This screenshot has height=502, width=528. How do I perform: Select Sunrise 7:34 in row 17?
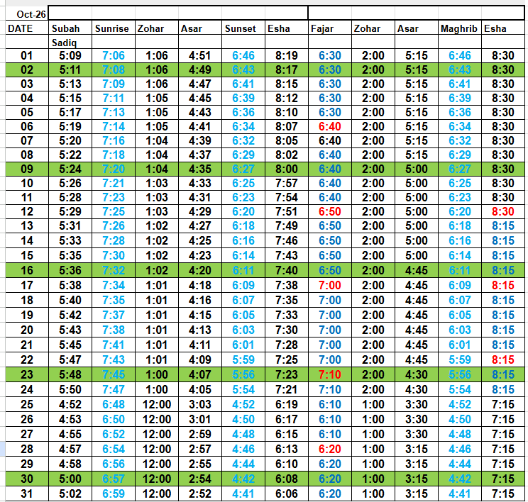point(114,285)
